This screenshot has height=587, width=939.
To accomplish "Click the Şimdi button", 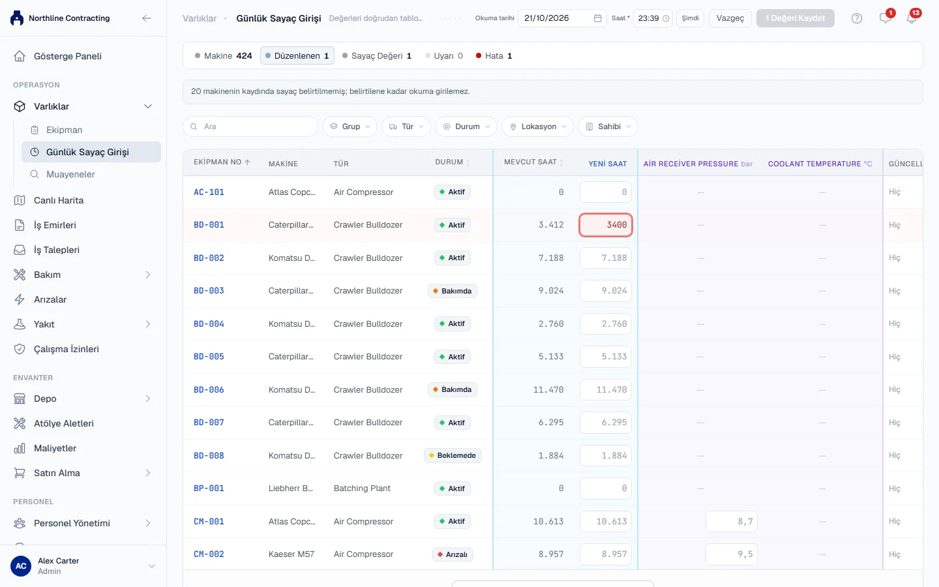I will (690, 18).
